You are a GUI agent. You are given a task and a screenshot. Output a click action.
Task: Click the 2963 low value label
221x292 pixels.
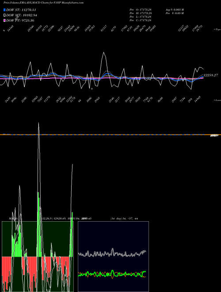pos(97,100)
